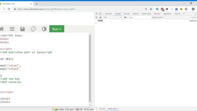This screenshot has height=111, width=197.
Task: Click the //add new key comment line
Action: pyautogui.click(x=10, y=79)
